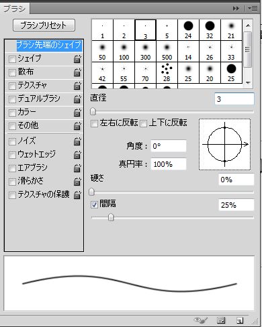Click lock icon beside シェイプ option

click(77, 59)
